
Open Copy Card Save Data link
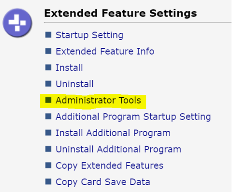103,182
